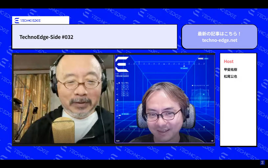Click the large E logo in the right video background
The width and height of the screenshot is (268, 168).
coord(122,64)
